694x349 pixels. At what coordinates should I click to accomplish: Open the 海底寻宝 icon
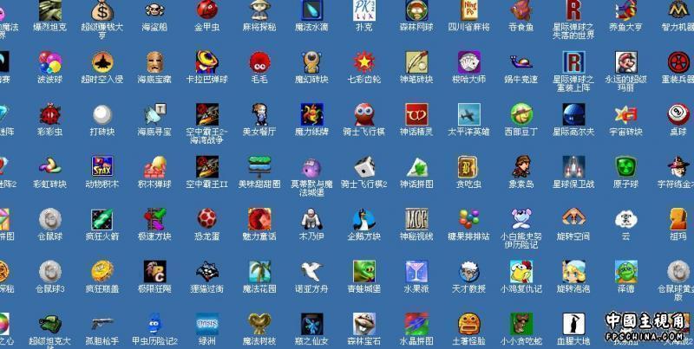(155, 114)
